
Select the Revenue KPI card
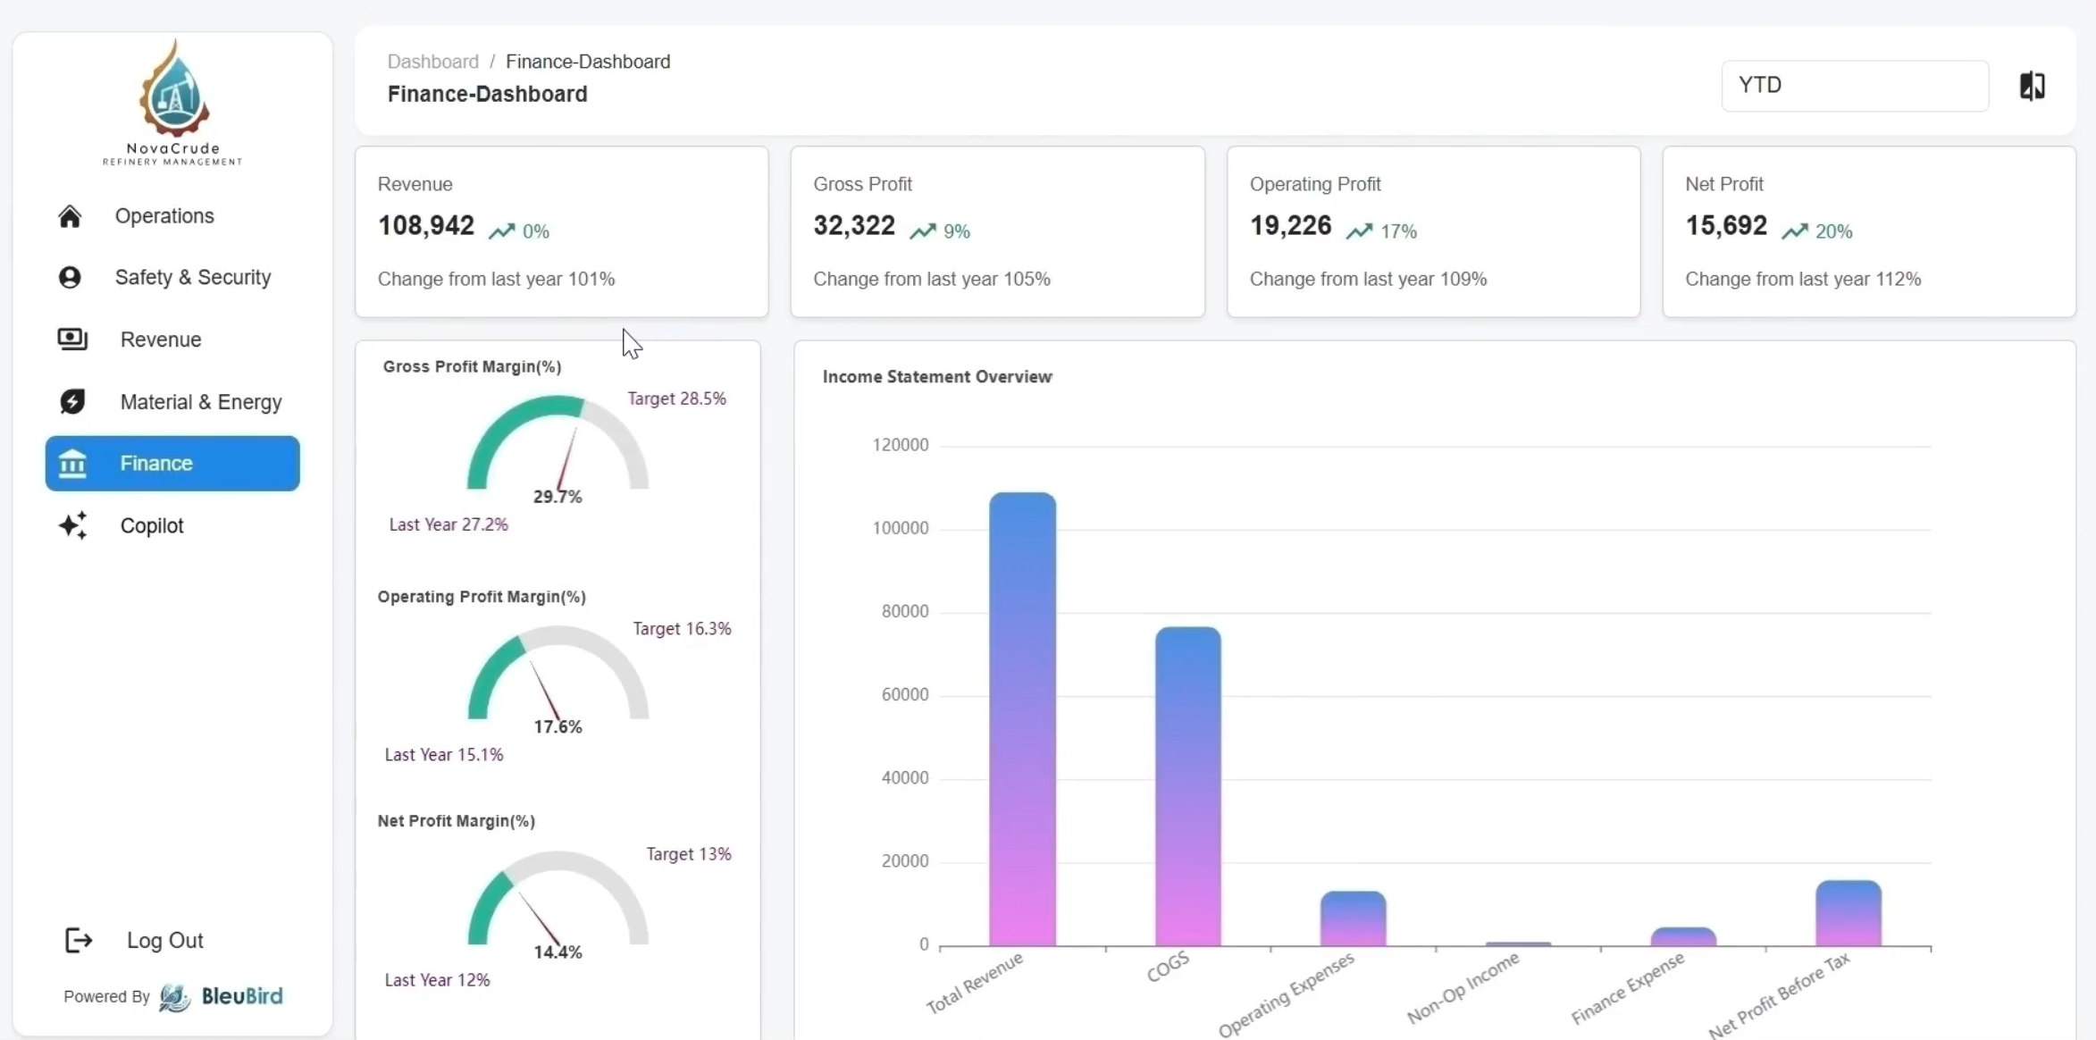pyautogui.click(x=561, y=232)
